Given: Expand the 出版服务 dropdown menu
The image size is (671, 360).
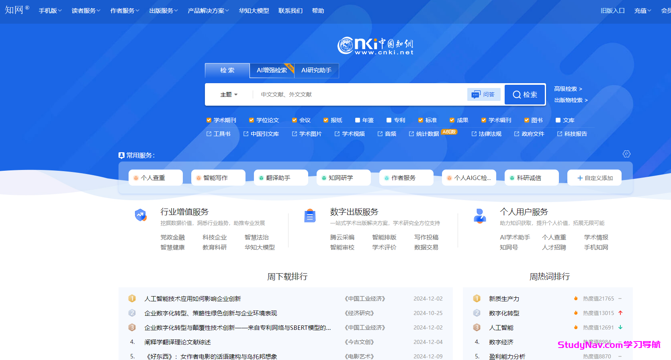Looking at the screenshot, I should point(164,11).
